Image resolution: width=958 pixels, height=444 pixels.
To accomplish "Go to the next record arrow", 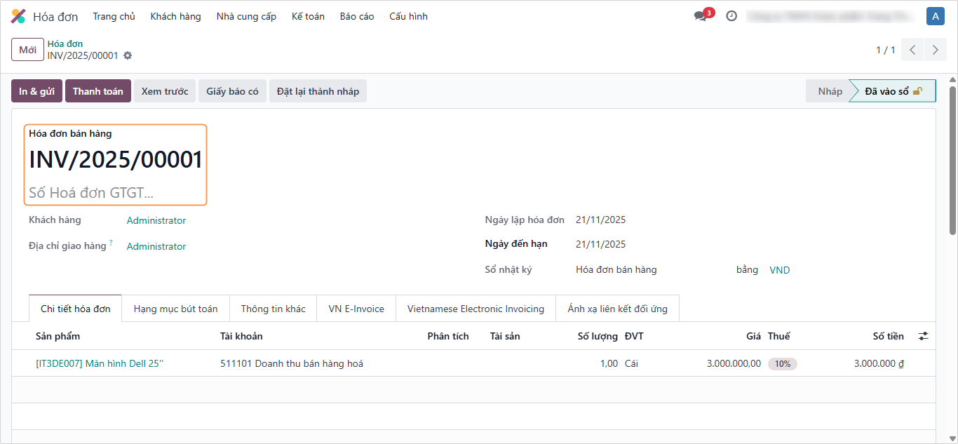I will pyautogui.click(x=935, y=50).
